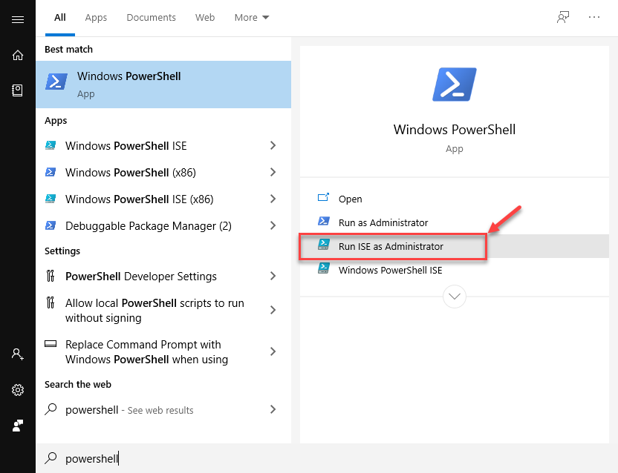
Task: Open the feedback icon in header
Action: tap(563, 18)
